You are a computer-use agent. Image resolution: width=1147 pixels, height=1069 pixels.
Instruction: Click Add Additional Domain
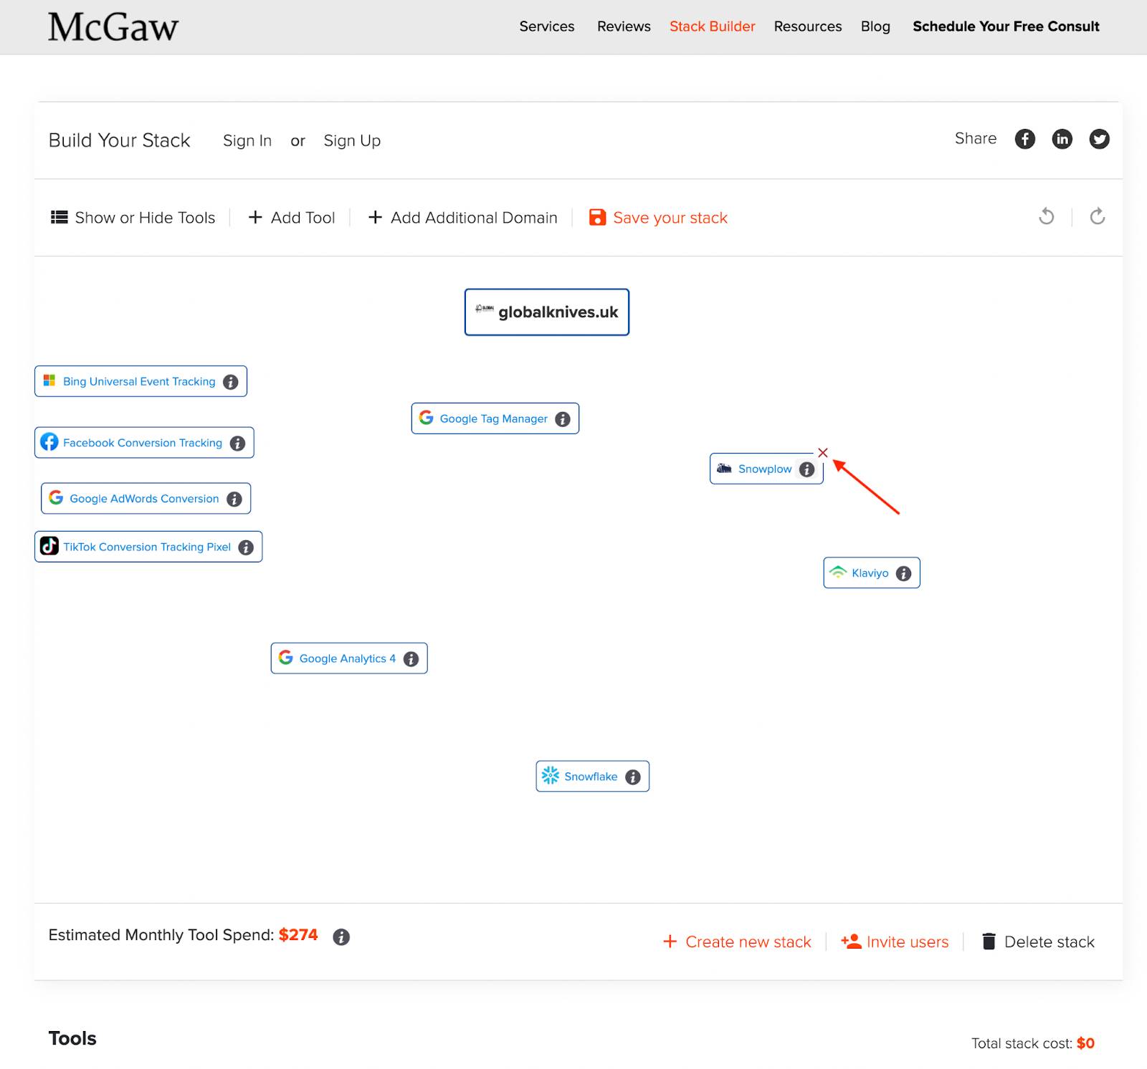click(x=462, y=218)
